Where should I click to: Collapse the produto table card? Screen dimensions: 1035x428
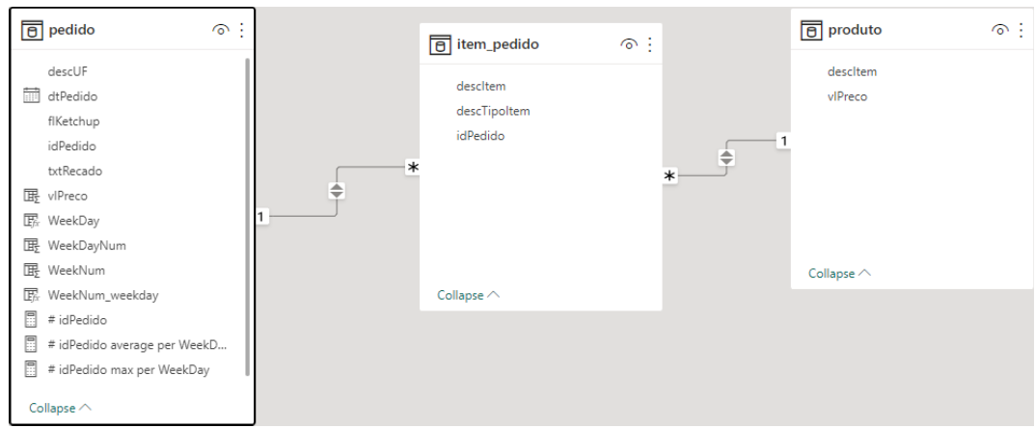[839, 274]
